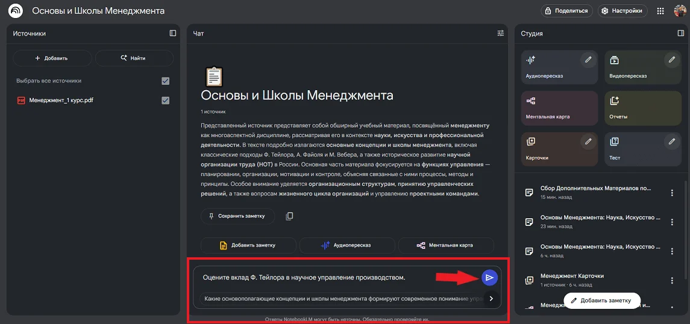Uncheck the Менеджмент_1 курс.pdf source checkbox
Screen dimensions: 690x324
[166, 100]
